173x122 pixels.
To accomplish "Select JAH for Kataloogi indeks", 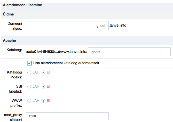I will point(29,72).
